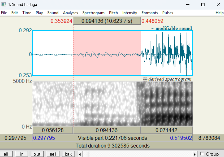Image resolution: width=224 pixels, height=157 pixels.
Task: Click the derived spectrogram dark vowel region
Action: click(167, 104)
